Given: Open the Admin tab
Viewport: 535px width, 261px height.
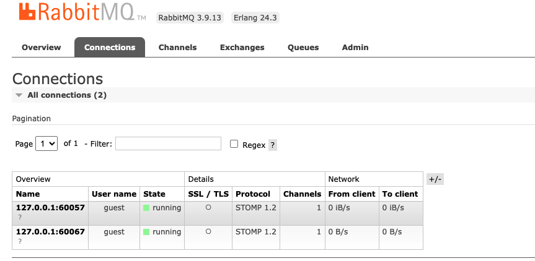Looking at the screenshot, I should (x=355, y=48).
